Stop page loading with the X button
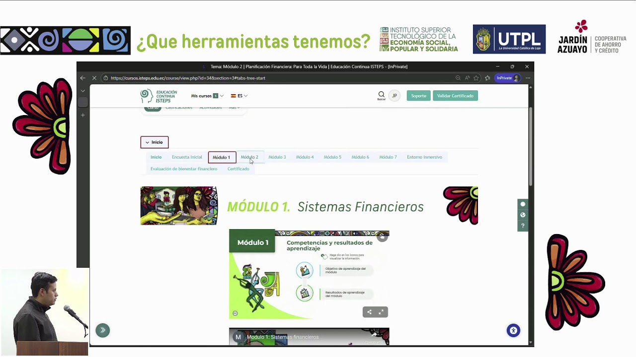The image size is (636, 357). [x=94, y=78]
